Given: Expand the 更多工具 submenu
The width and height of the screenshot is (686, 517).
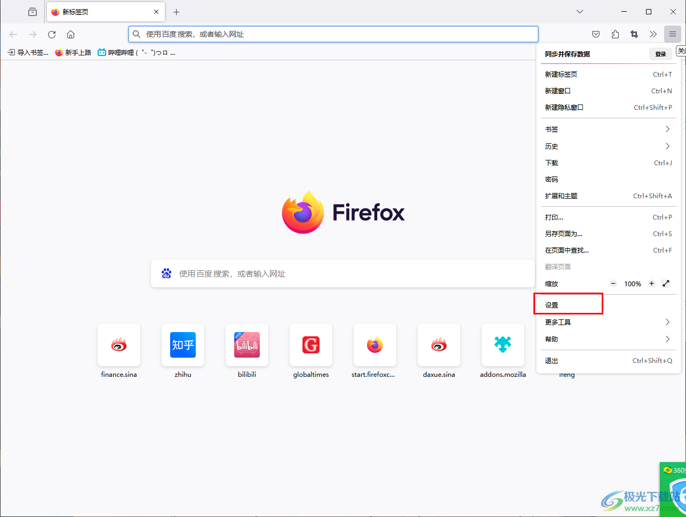Looking at the screenshot, I should pos(608,322).
